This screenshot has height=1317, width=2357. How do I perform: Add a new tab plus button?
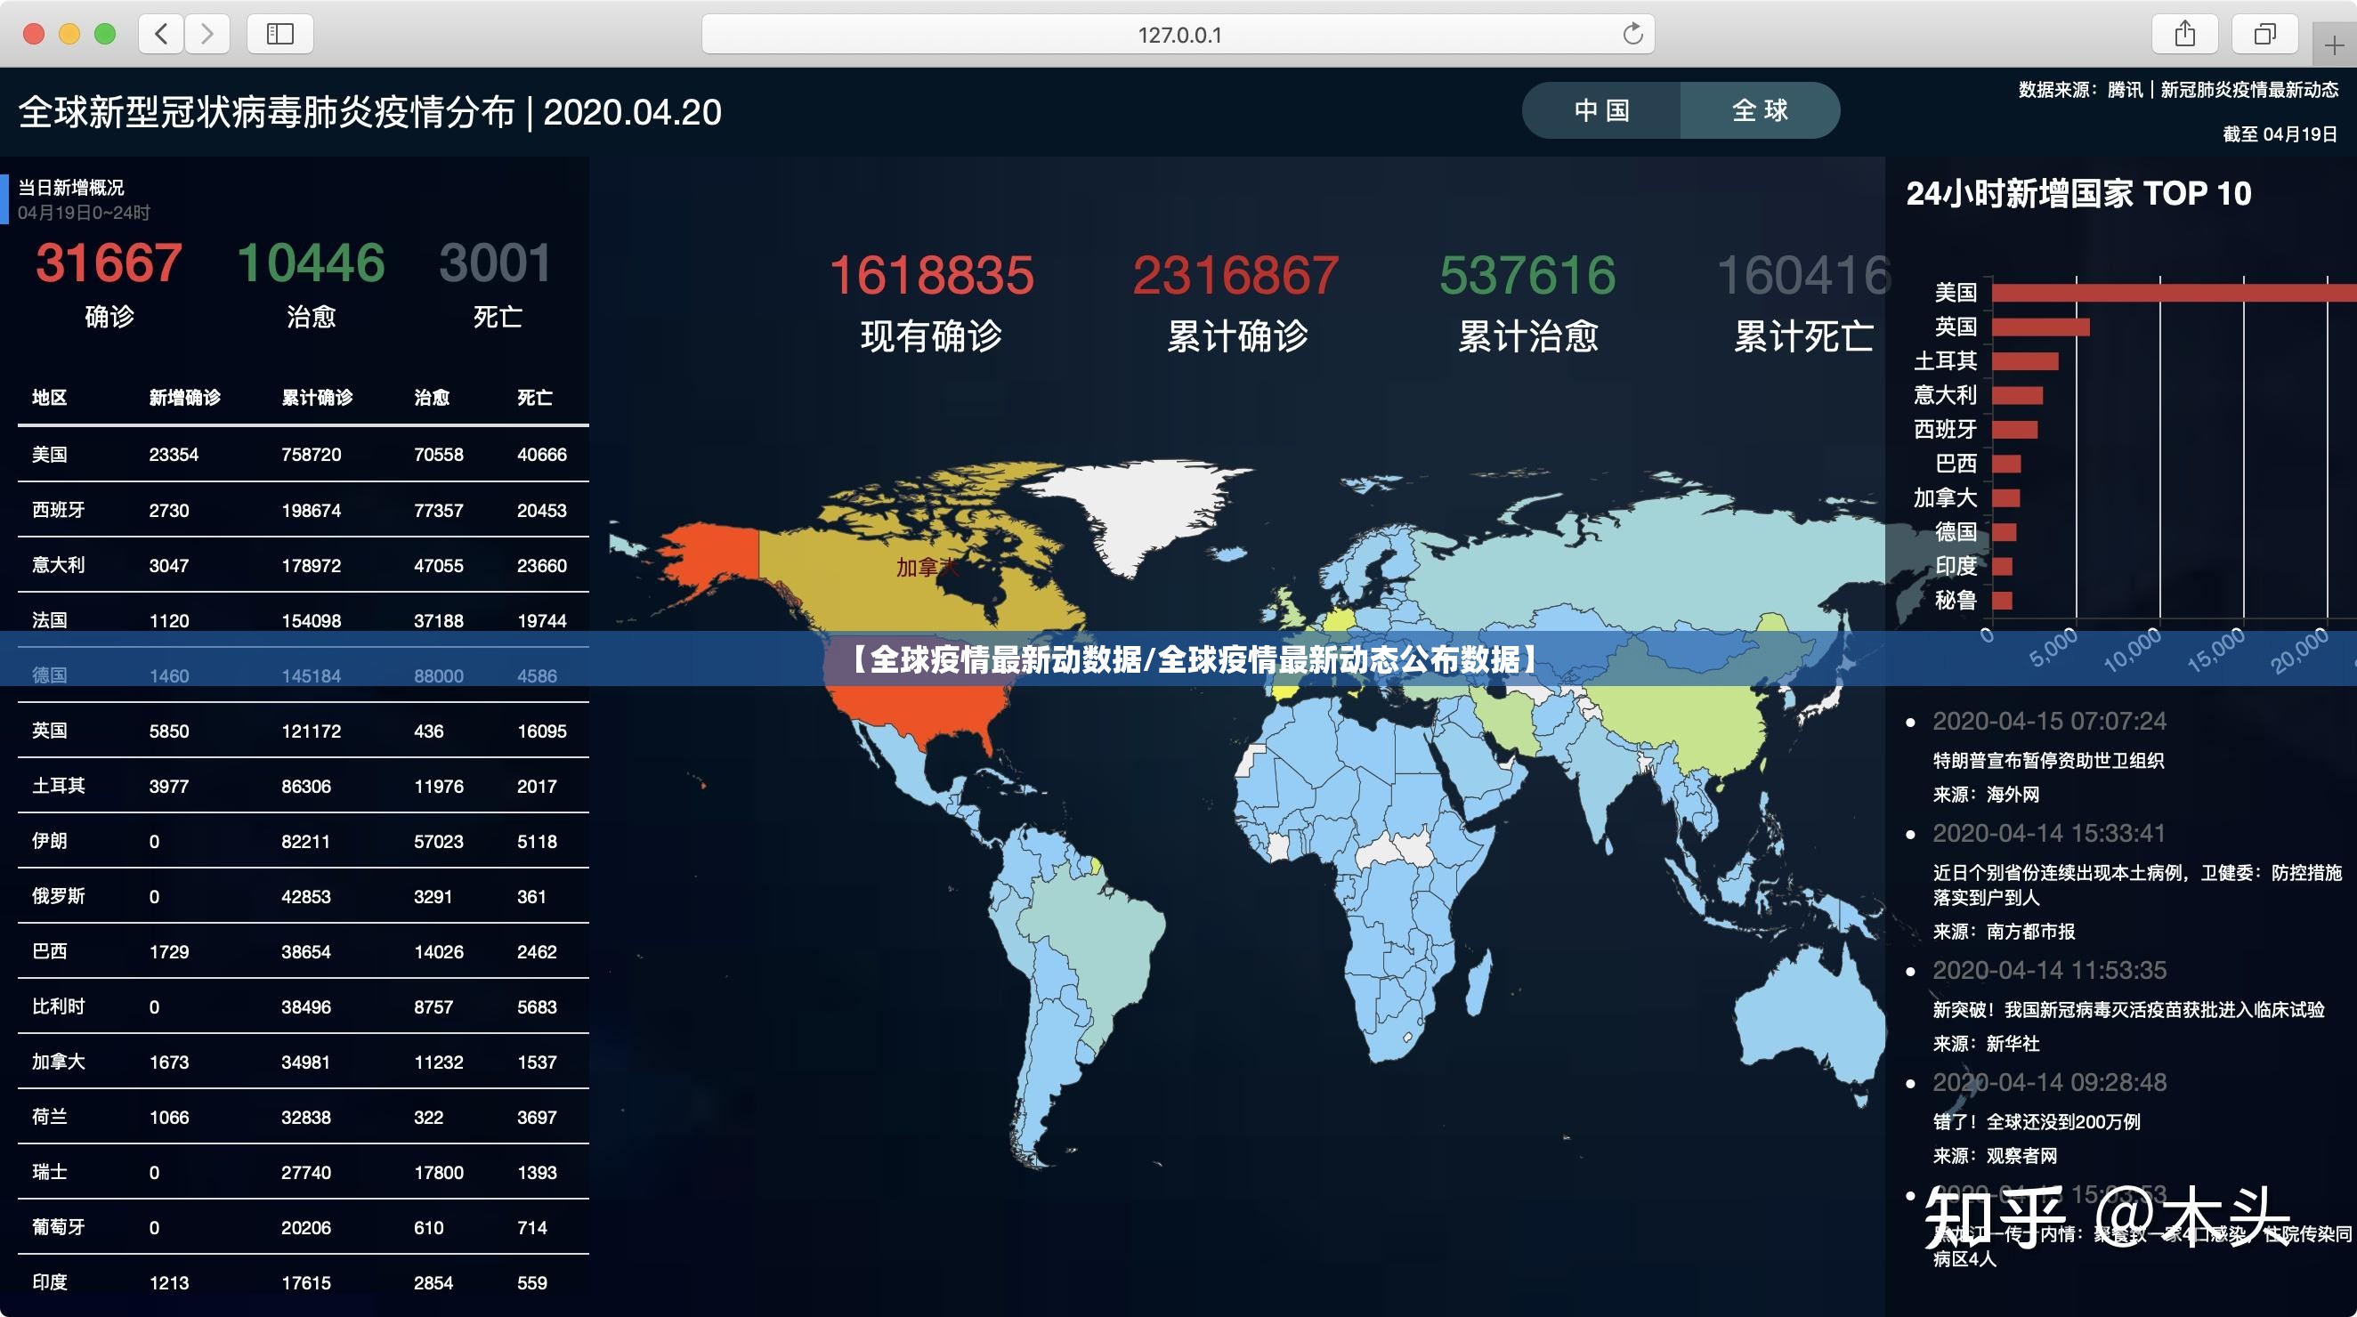pos(2333,44)
